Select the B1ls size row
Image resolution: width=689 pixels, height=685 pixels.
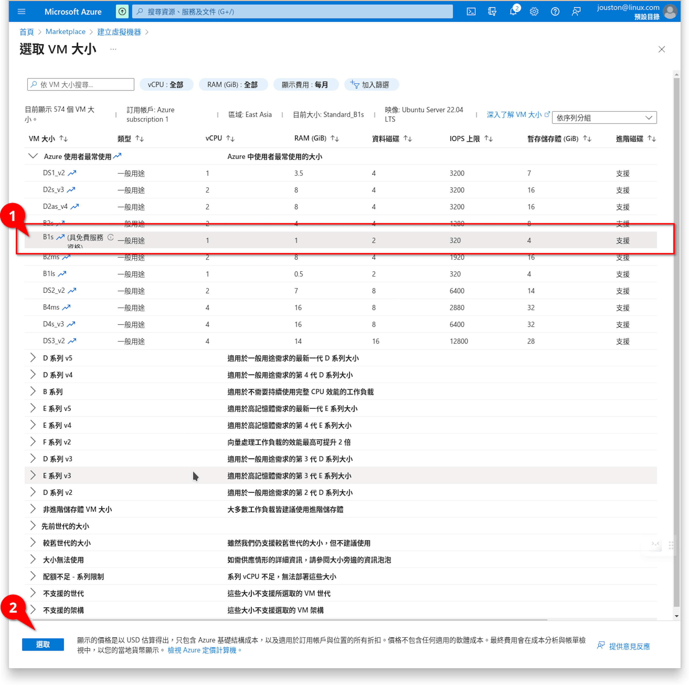click(x=340, y=274)
